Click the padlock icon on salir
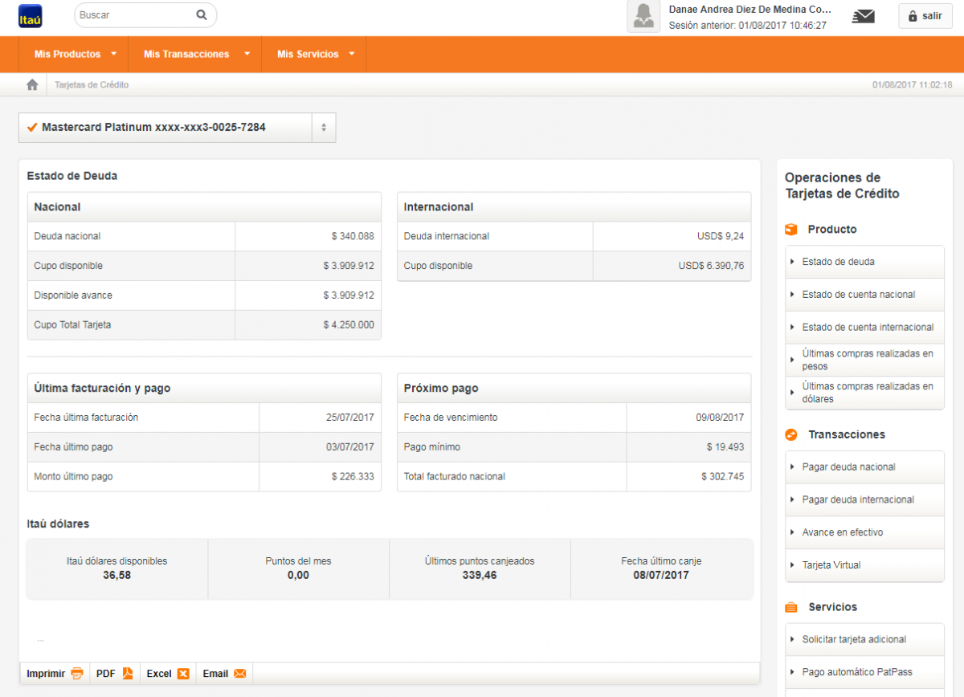This screenshot has height=697, width=964. click(913, 16)
